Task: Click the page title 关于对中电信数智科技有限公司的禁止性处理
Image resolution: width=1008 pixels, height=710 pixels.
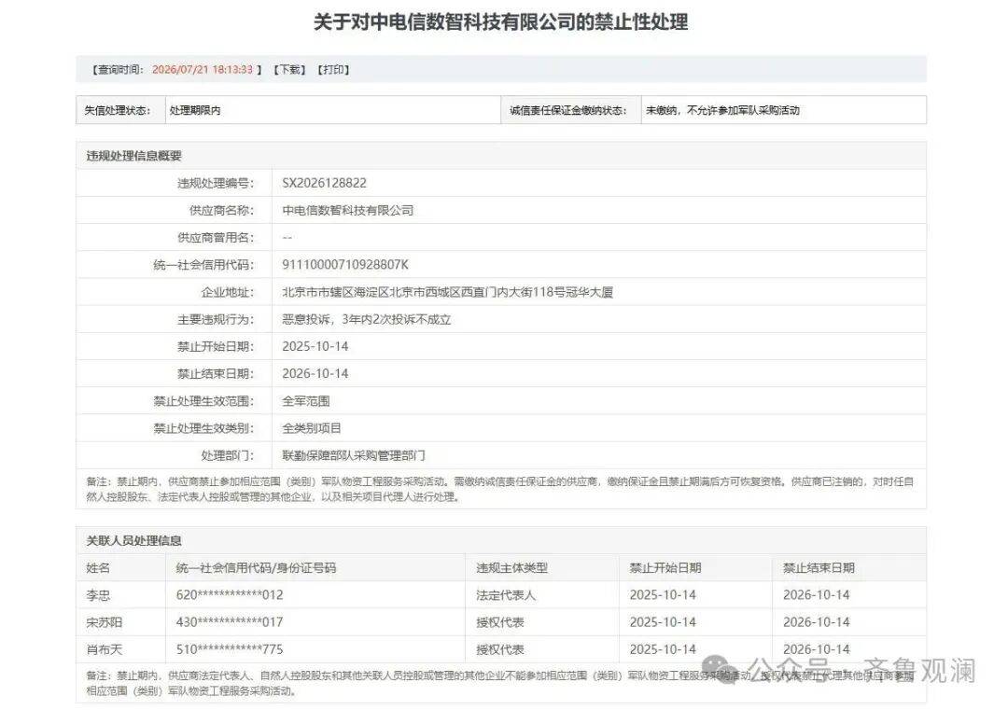Action: (x=501, y=21)
